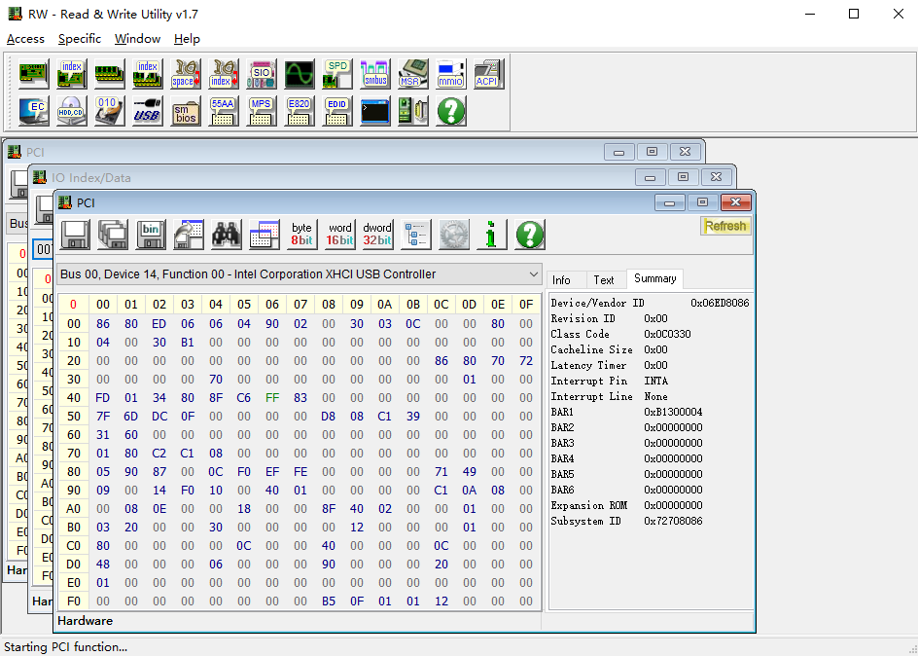Screen dimensions: 918x656
Task: Select the Summary tab
Action: [654, 278]
